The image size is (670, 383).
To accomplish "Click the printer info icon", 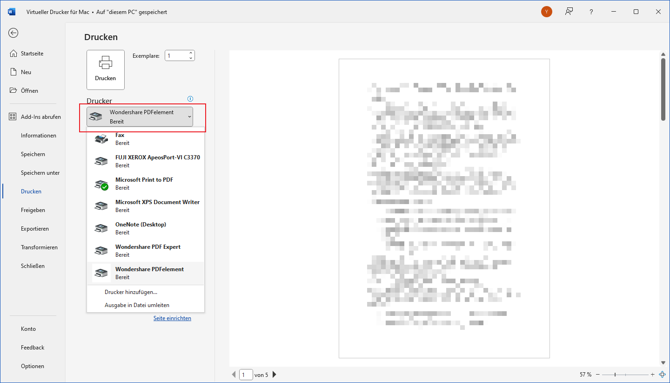I will 190,99.
